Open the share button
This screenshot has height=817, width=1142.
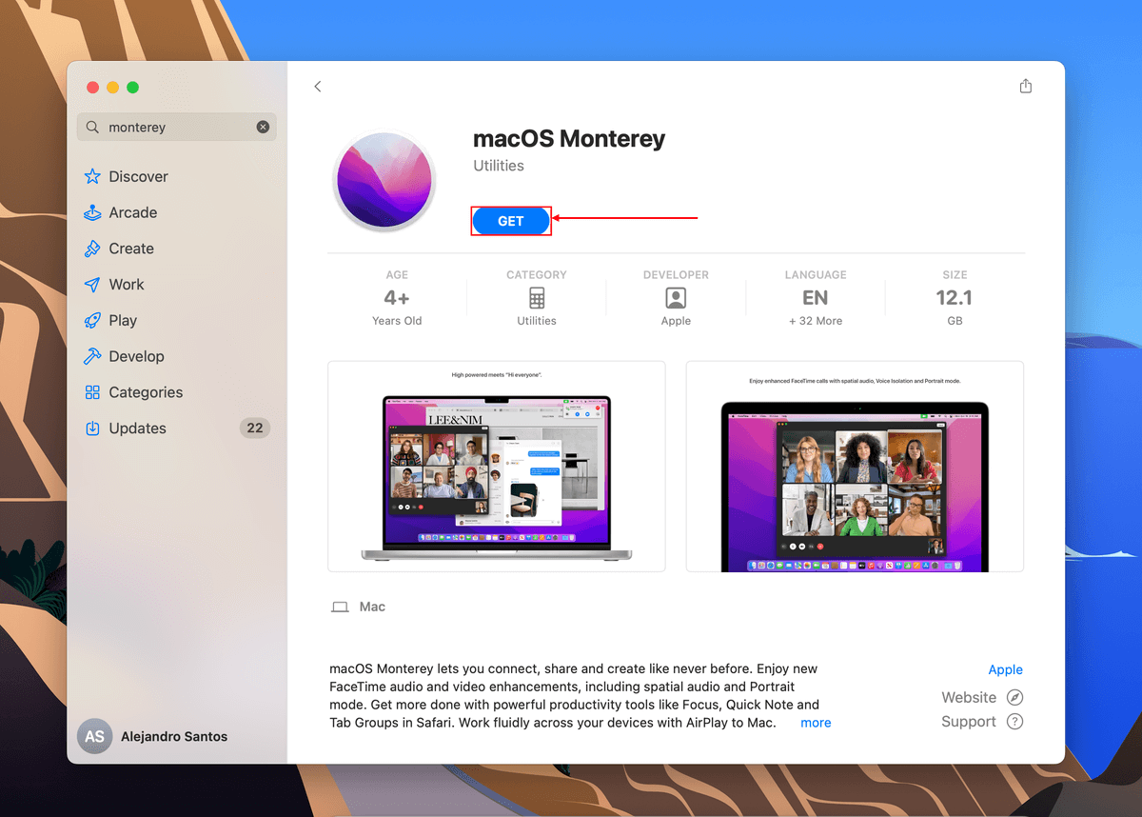(x=1025, y=86)
